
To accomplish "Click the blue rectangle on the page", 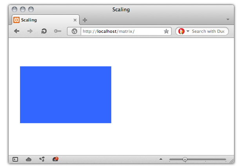I will tap(65, 95).
